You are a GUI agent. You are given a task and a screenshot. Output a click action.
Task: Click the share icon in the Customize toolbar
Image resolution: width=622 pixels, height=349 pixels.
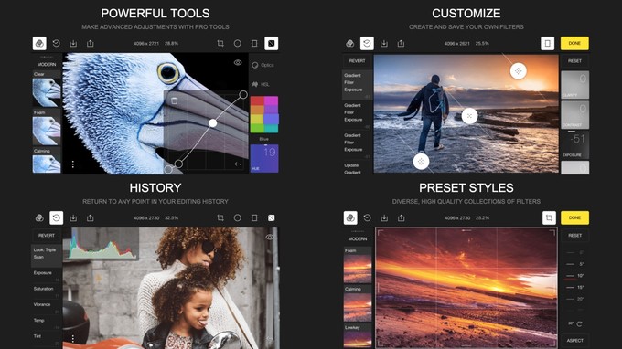[401, 43]
